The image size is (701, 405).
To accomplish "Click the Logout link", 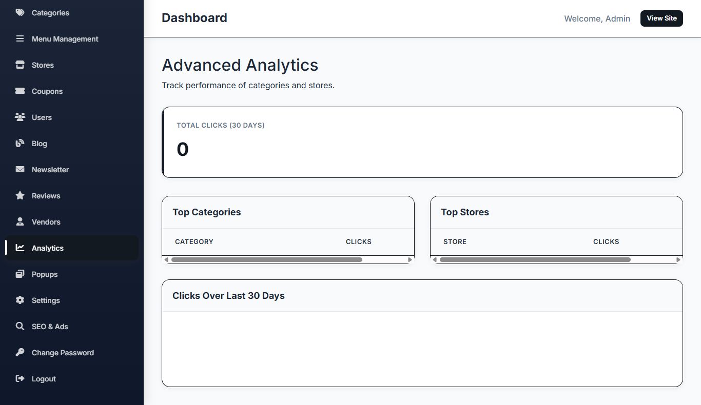I will coord(43,379).
